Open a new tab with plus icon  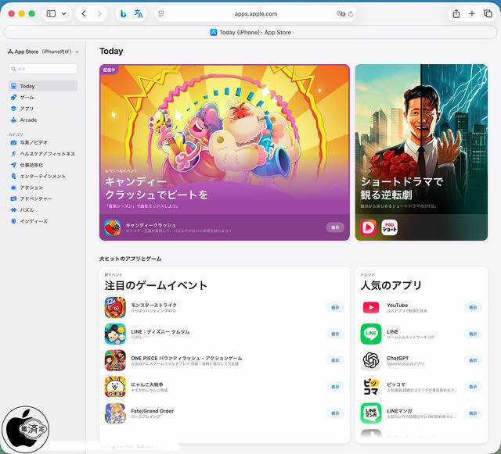click(x=472, y=13)
